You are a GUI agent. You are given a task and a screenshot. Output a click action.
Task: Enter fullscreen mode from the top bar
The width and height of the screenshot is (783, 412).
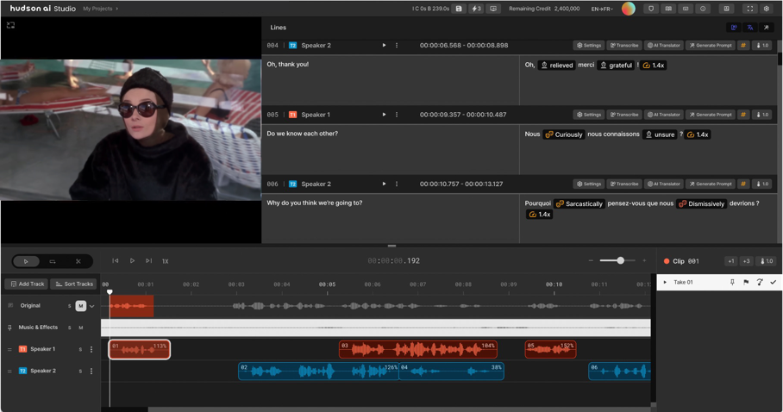749,9
